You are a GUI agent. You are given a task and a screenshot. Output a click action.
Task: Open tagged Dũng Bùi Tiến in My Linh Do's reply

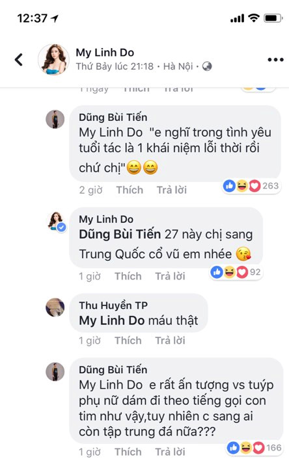click(120, 234)
